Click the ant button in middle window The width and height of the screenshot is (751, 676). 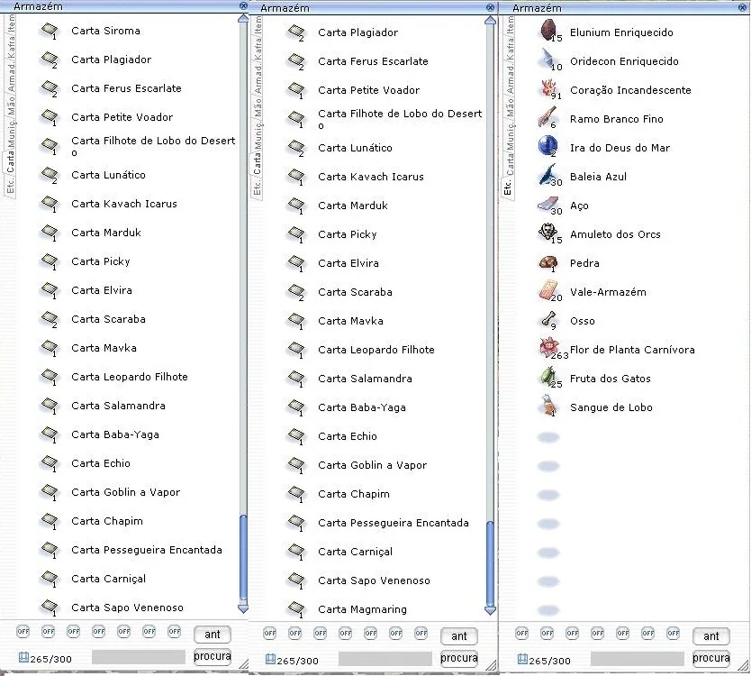(x=459, y=636)
